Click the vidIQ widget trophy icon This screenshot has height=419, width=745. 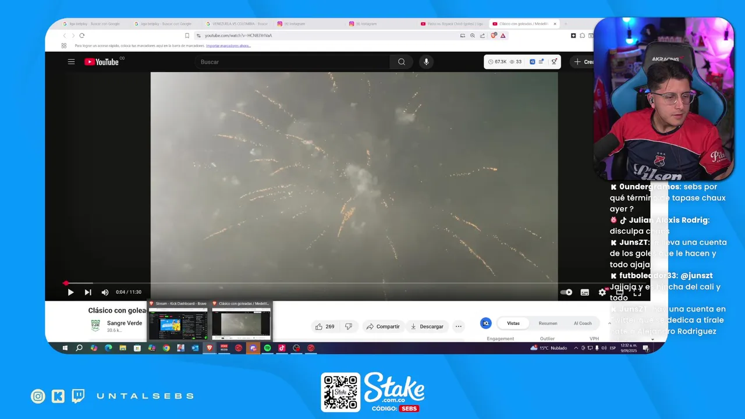(554, 62)
